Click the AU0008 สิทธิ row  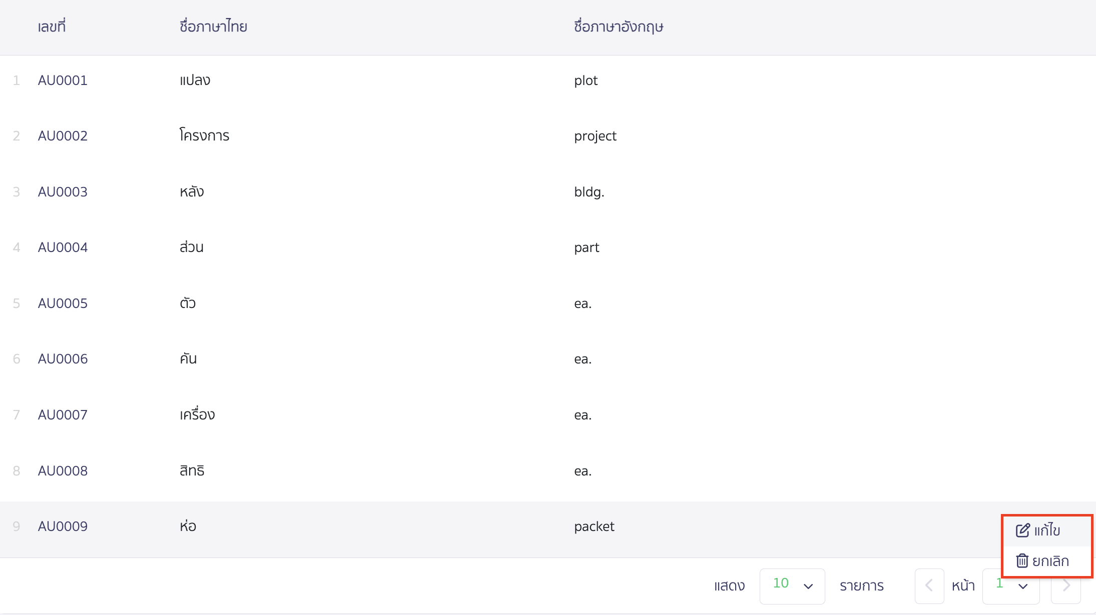tap(192, 471)
